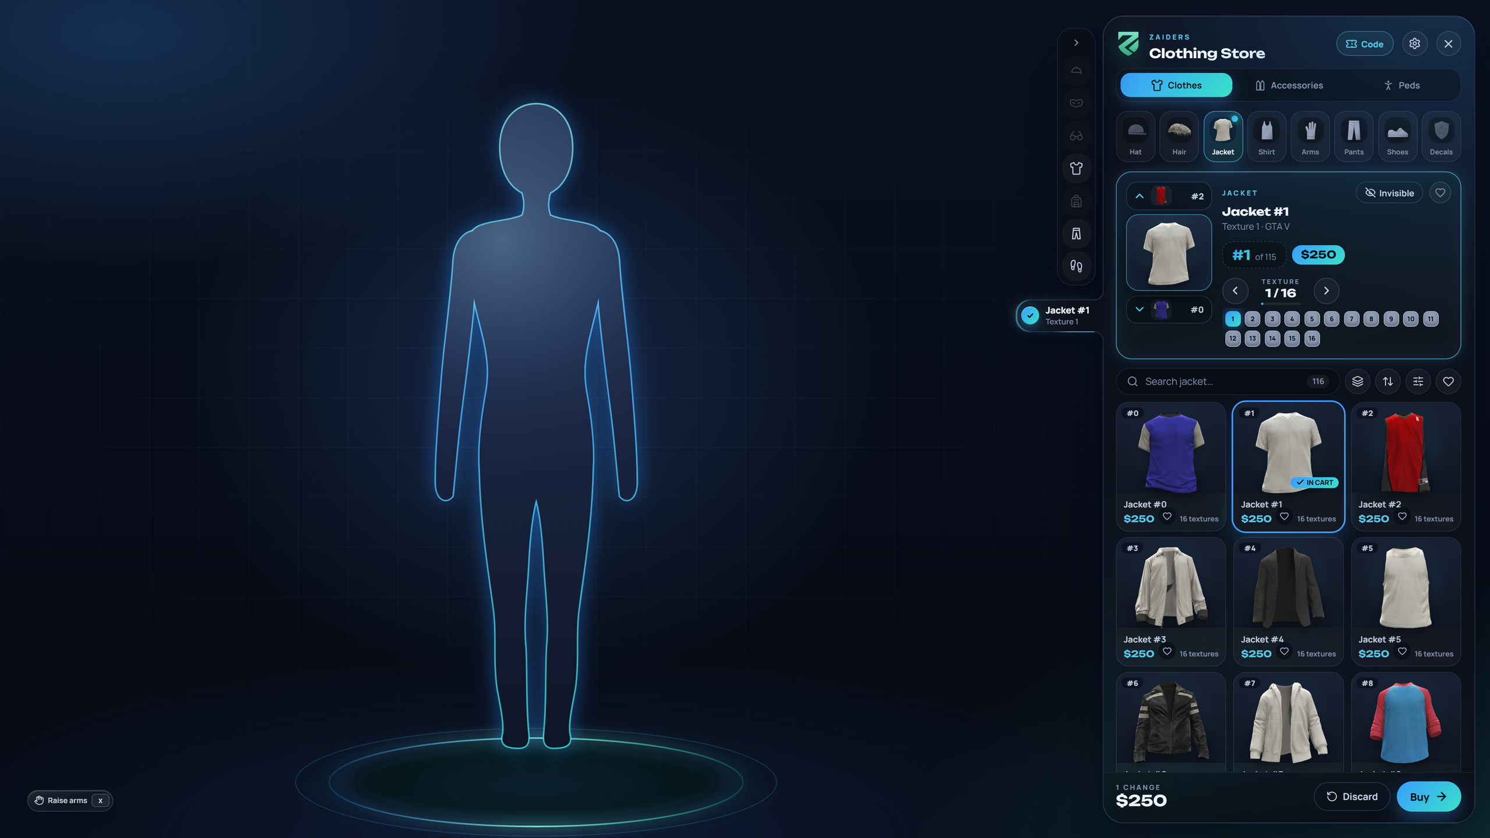Select the red Jacket #2 card
Image resolution: width=1490 pixels, height=838 pixels.
click(x=1406, y=467)
